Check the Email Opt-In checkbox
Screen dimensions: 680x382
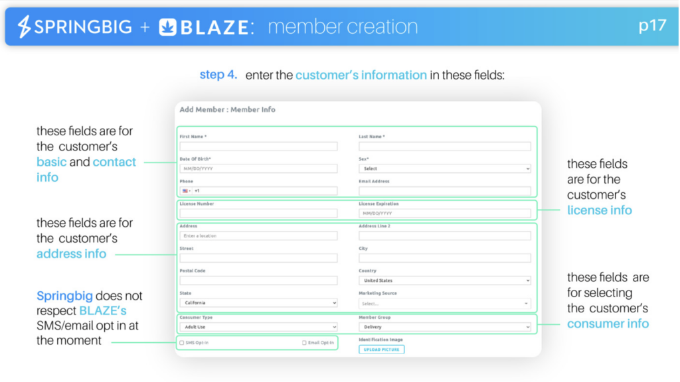(304, 343)
